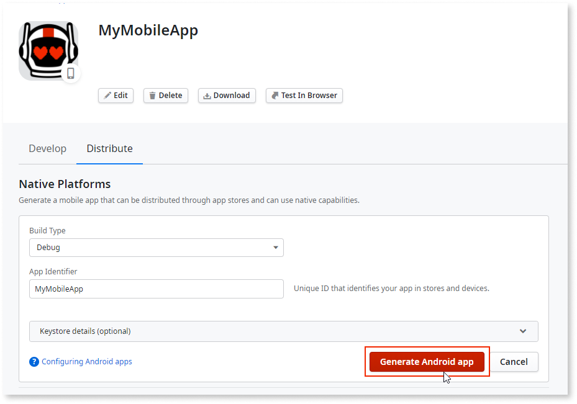Select the Distribute tab
The width and height of the screenshot is (577, 404).
tap(109, 148)
